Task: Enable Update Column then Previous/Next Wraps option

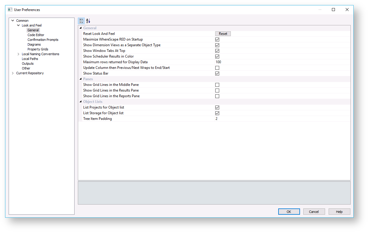Action: [x=217, y=68]
